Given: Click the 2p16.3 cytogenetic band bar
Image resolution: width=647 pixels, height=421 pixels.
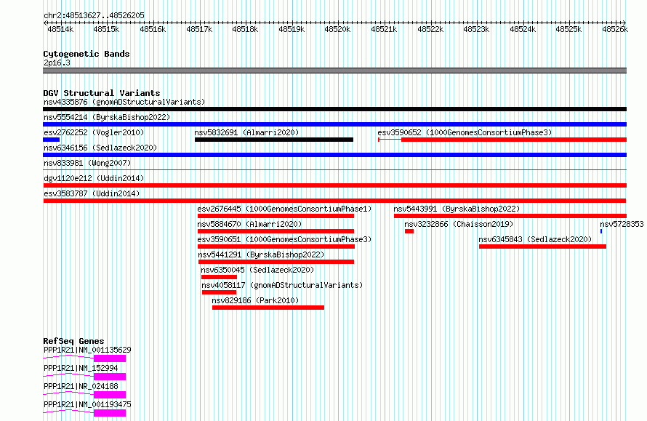Looking at the screenshot, I should point(334,71).
